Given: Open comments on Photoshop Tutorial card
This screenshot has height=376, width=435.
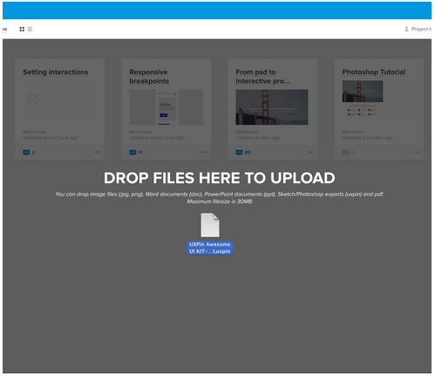Looking at the screenshot, I should click(x=348, y=152).
